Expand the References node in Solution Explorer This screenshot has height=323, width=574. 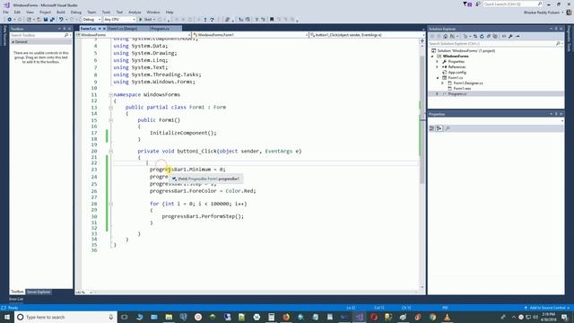click(437, 67)
